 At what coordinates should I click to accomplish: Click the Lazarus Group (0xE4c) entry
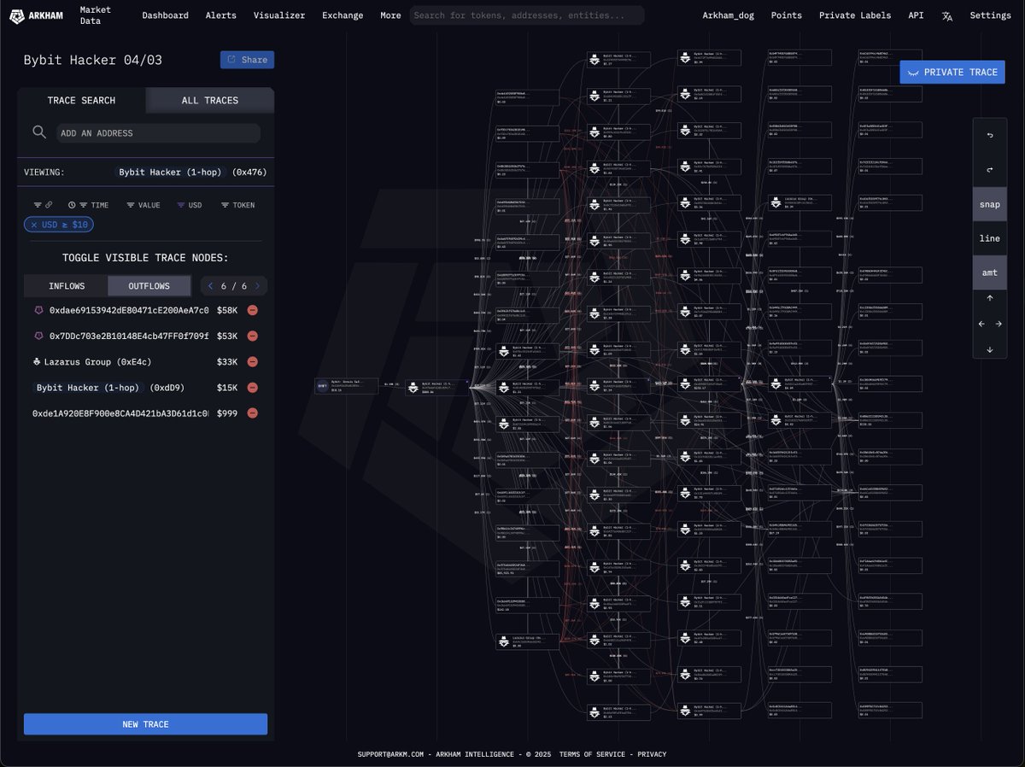(100, 362)
